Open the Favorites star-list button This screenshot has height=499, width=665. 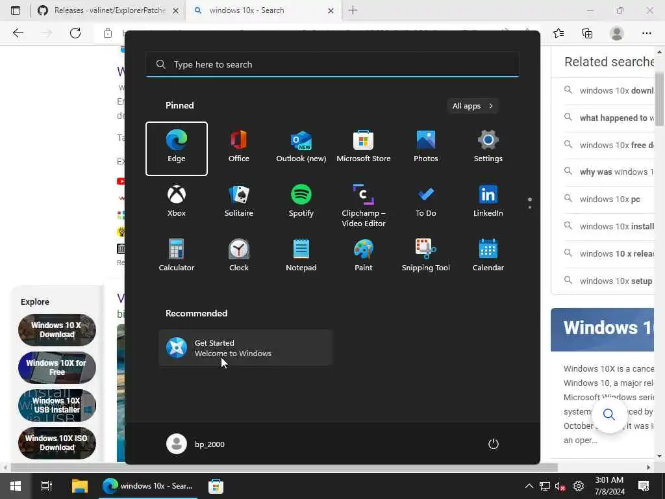[x=558, y=33]
